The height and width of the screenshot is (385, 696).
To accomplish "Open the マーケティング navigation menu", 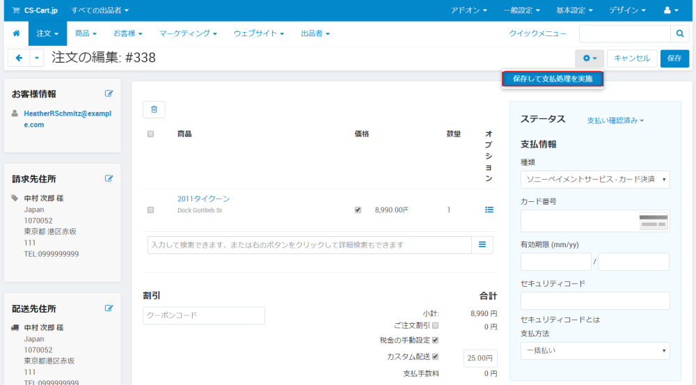I will pyautogui.click(x=188, y=33).
